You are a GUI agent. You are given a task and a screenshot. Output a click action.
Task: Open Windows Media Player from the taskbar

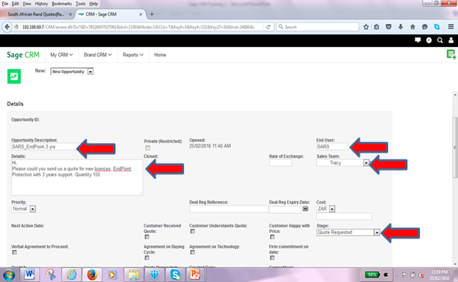[113, 274]
